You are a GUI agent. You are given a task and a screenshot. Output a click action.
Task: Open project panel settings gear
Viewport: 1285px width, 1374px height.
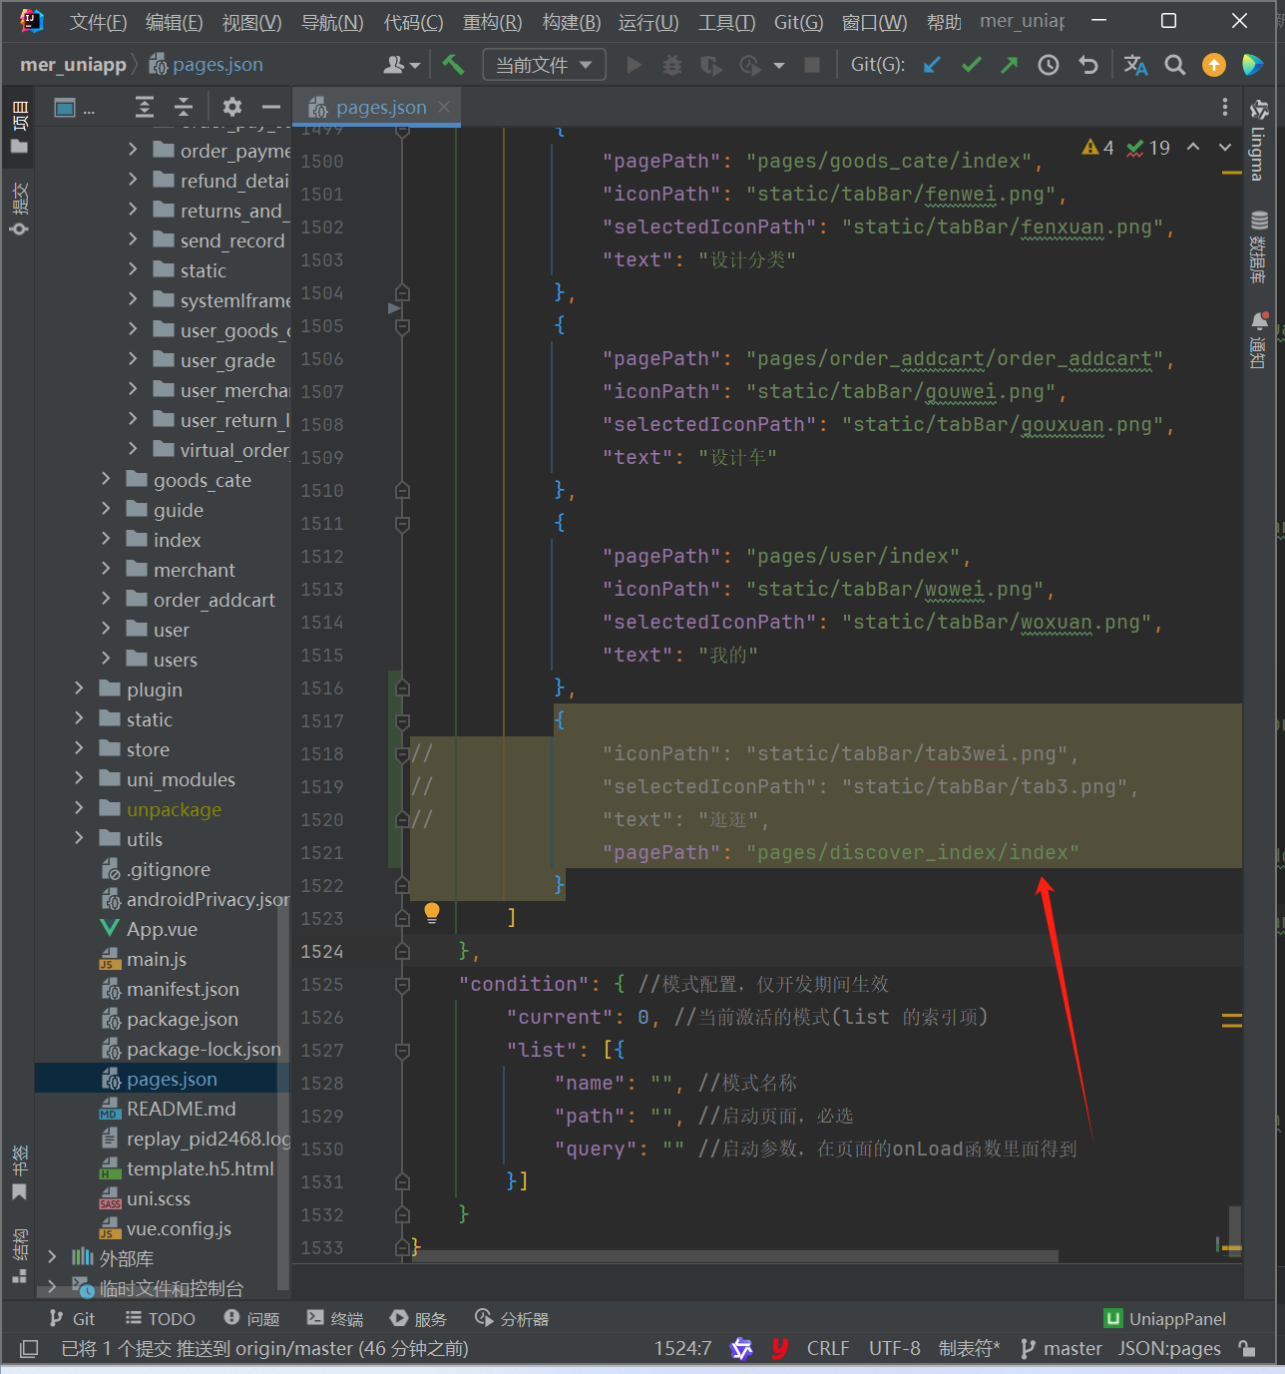point(232,107)
